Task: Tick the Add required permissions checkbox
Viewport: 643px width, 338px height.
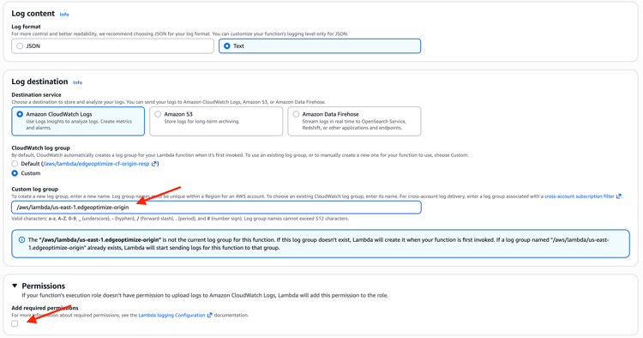Action: [x=15, y=323]
